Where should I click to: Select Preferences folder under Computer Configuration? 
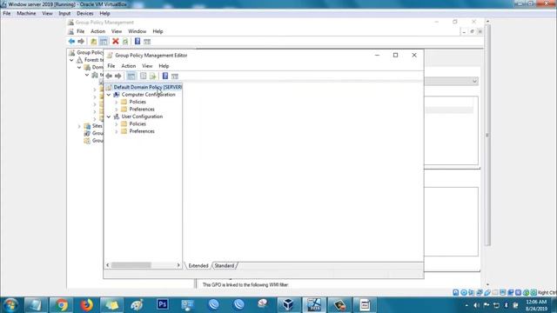pyautogui.click(x=142, y=110)
